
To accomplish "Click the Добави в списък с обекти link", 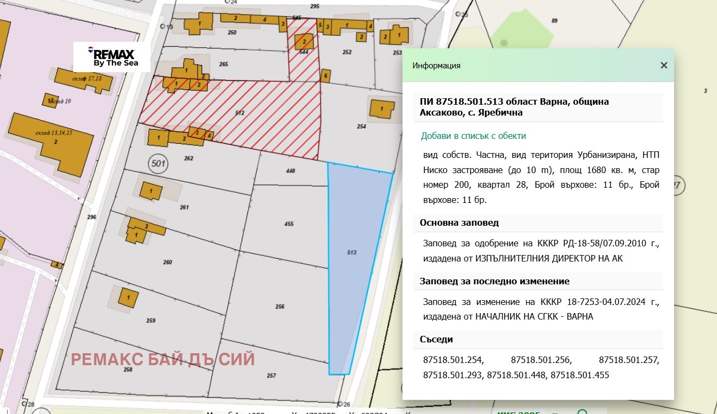I will coord(474,136).
